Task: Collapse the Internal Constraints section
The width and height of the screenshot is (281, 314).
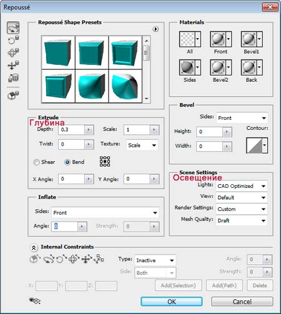Action: point(34,248)
